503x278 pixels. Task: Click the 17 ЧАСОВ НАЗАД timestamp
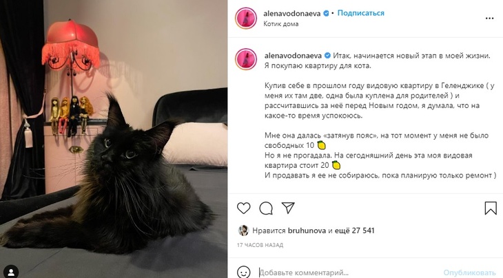[x=260, y=246]
